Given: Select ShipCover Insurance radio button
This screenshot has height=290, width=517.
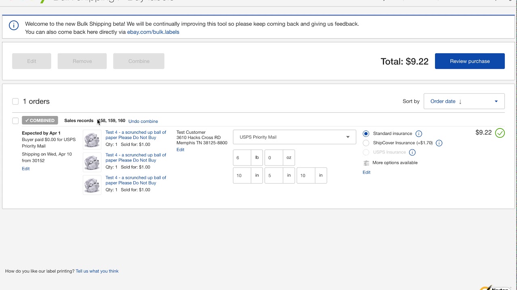Looking at the screenshot, I should pyautogui.click(x=366, y=143).
